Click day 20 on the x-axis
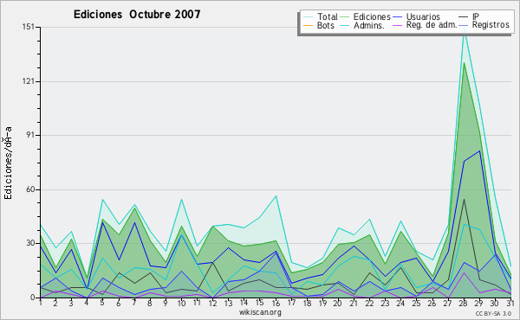 (x=337, y=303)
